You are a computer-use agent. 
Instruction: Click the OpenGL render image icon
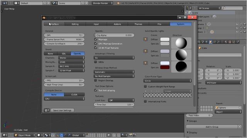coord(130,135)
